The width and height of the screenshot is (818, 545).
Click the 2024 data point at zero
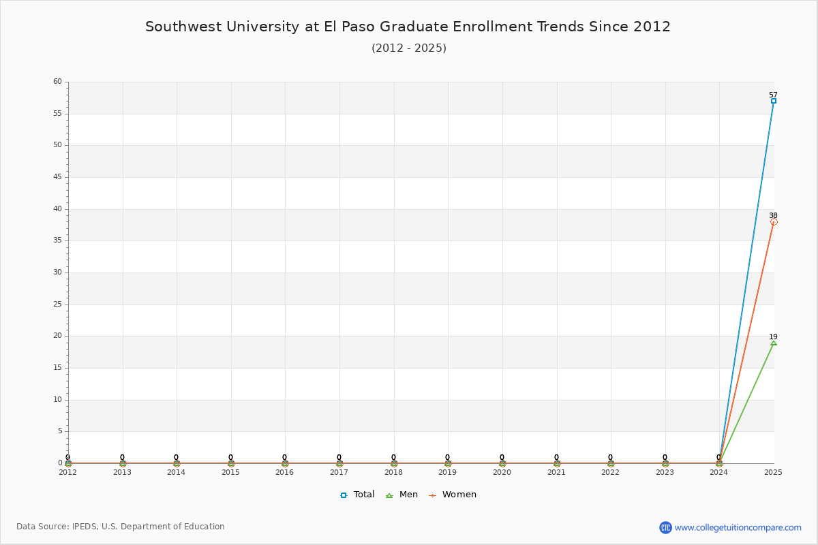[719, 463]
